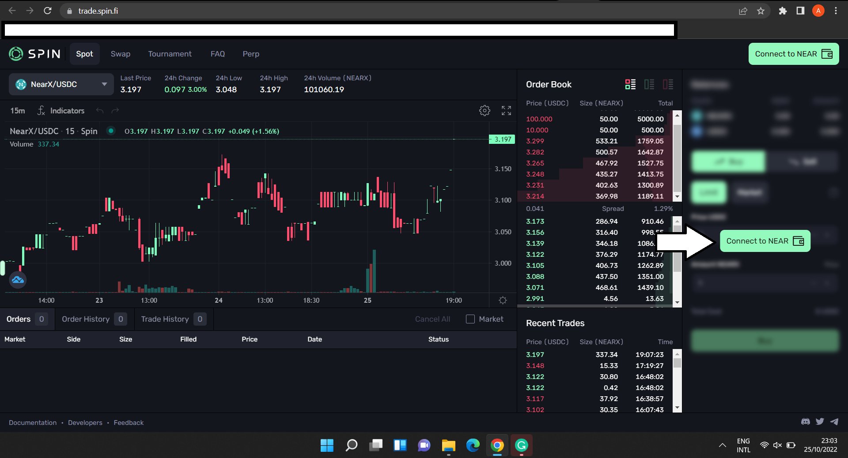Viewport: 848px width, 458px height.
Task: Click the chart redo arrow
Action: pyautogui.click(x=115, y=111)
